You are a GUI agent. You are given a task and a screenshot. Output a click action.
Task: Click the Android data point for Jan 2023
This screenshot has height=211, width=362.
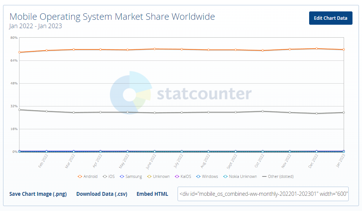343,49
